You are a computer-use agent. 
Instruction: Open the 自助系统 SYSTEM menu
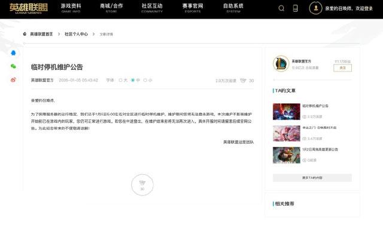[x=233, y=8]
